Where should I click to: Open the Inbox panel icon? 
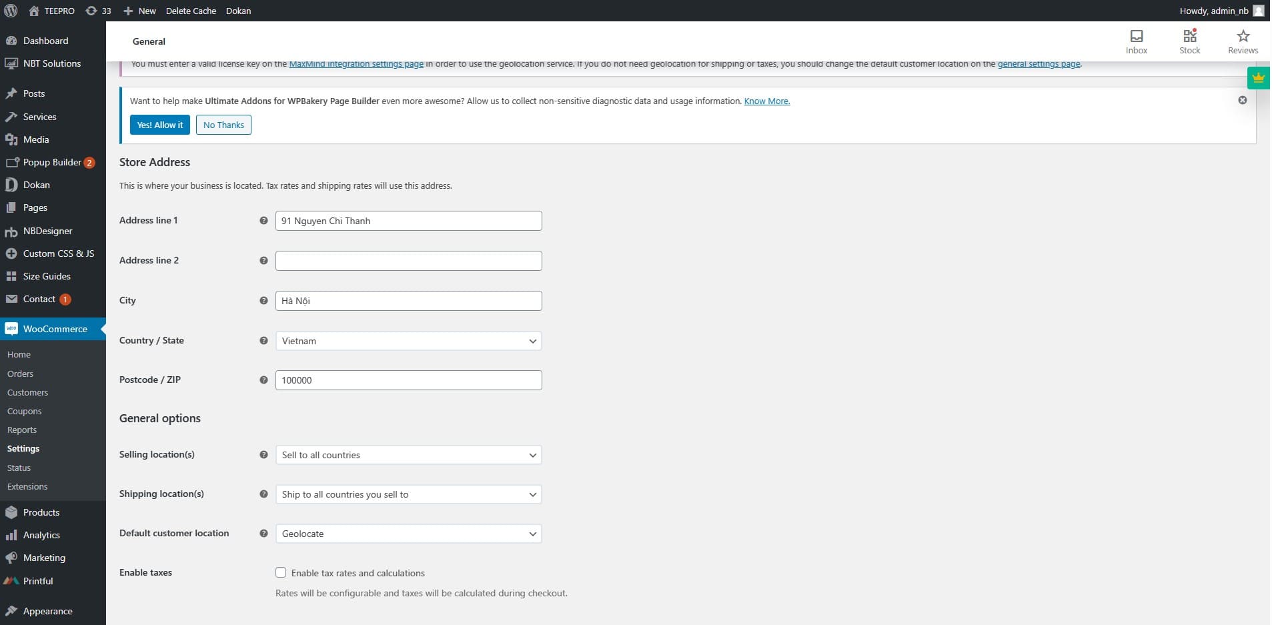tap(1136, 37)
